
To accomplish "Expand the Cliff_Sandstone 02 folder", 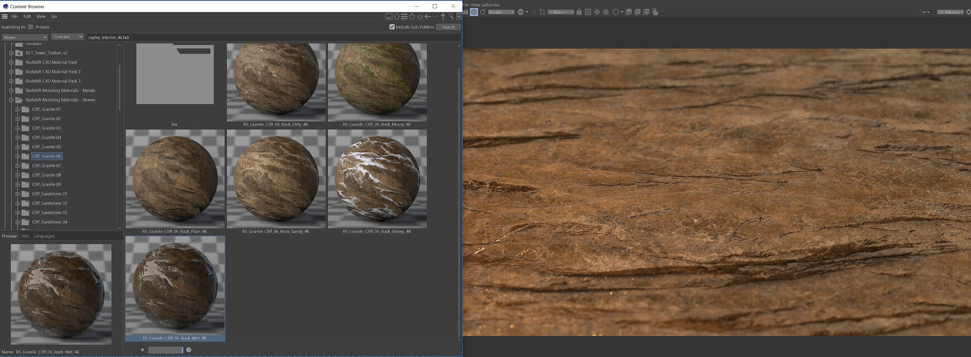I will (x=17, y=203).
